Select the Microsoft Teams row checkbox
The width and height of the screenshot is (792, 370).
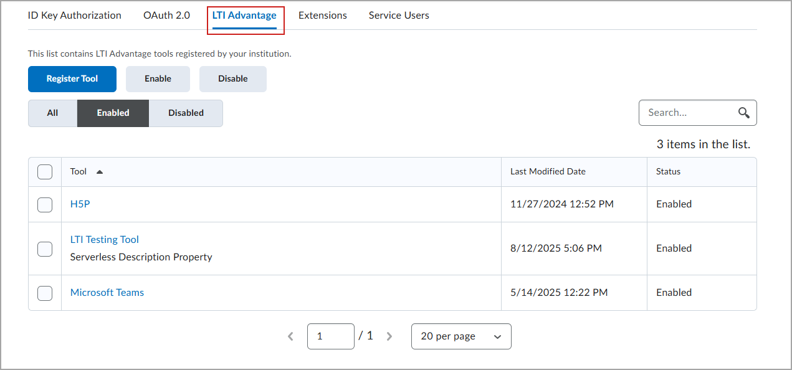click(x=45, y=293)
